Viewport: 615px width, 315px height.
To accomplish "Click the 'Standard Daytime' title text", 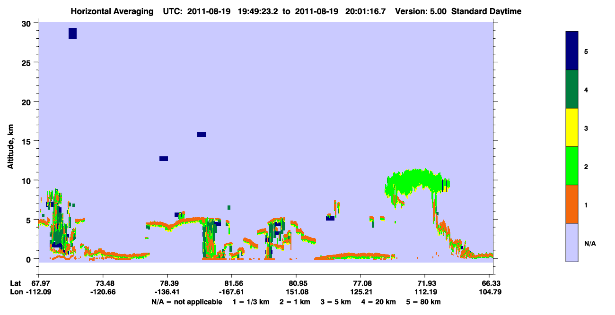I will point(487,11).
